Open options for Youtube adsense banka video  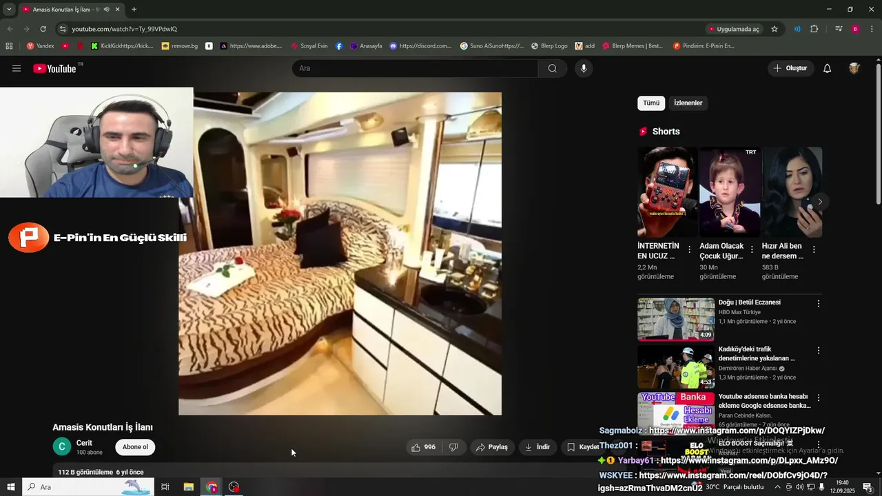tap(819, 398)
